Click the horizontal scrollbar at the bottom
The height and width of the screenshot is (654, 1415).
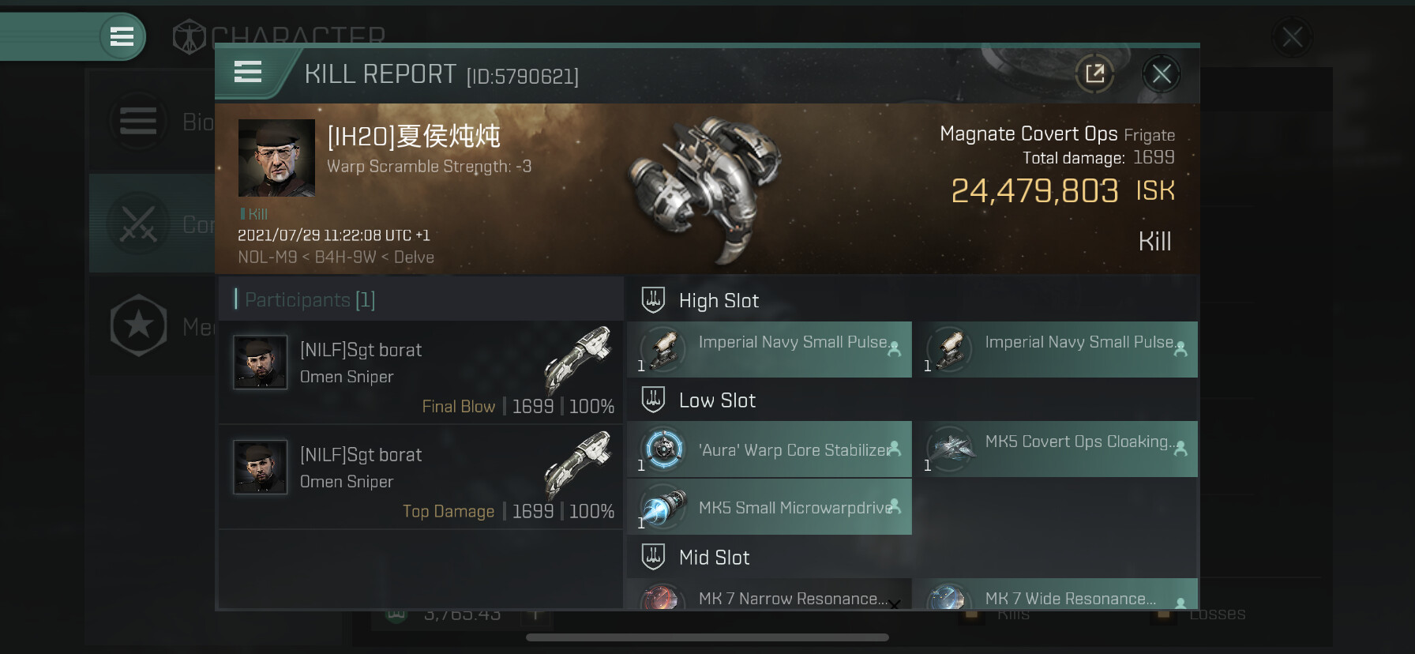pyautogui.click(x=707, y=637)
